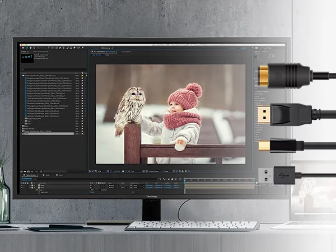Viewport: 336px width, 252px height.
Task: Open the Cyber Monday timeline tab
Action: pyautogui.click(x=31, y=175)
